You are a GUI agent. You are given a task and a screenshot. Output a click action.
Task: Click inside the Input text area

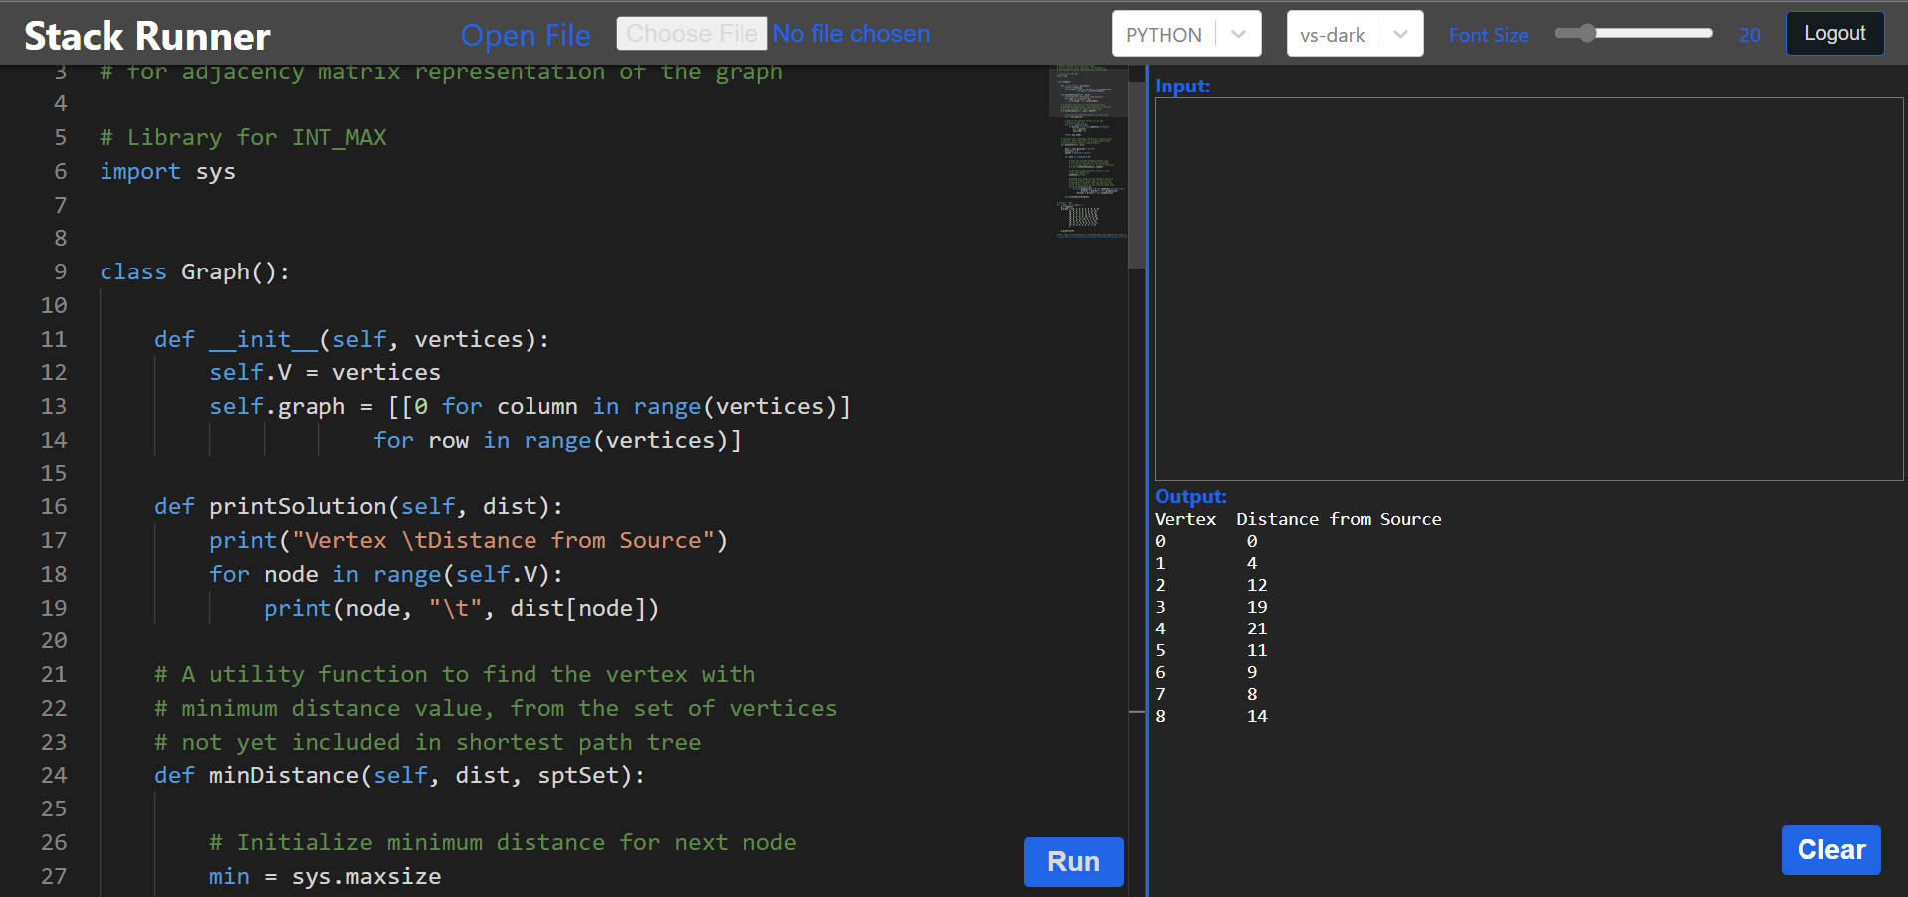1529,289
